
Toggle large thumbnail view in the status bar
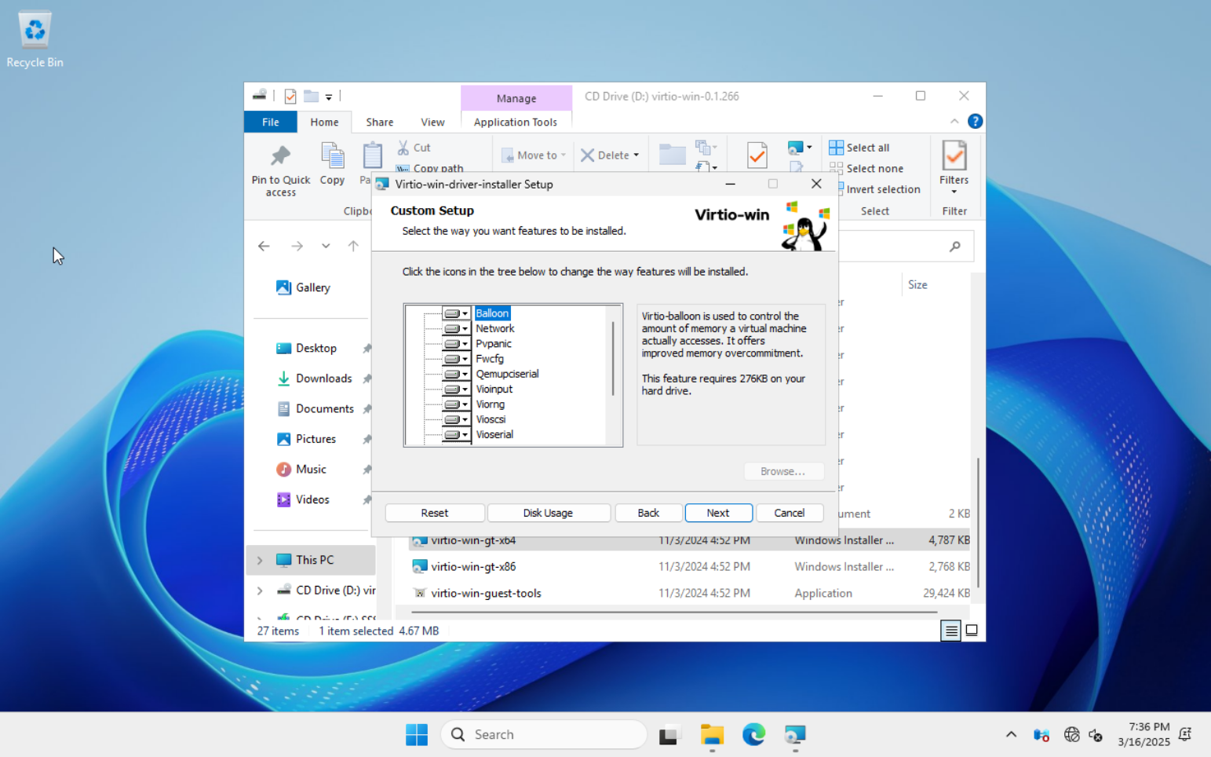tap(972, 630)
